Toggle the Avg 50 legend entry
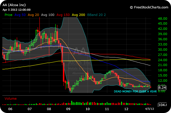This screenshot has width=171, height=113. click(20, 15)
